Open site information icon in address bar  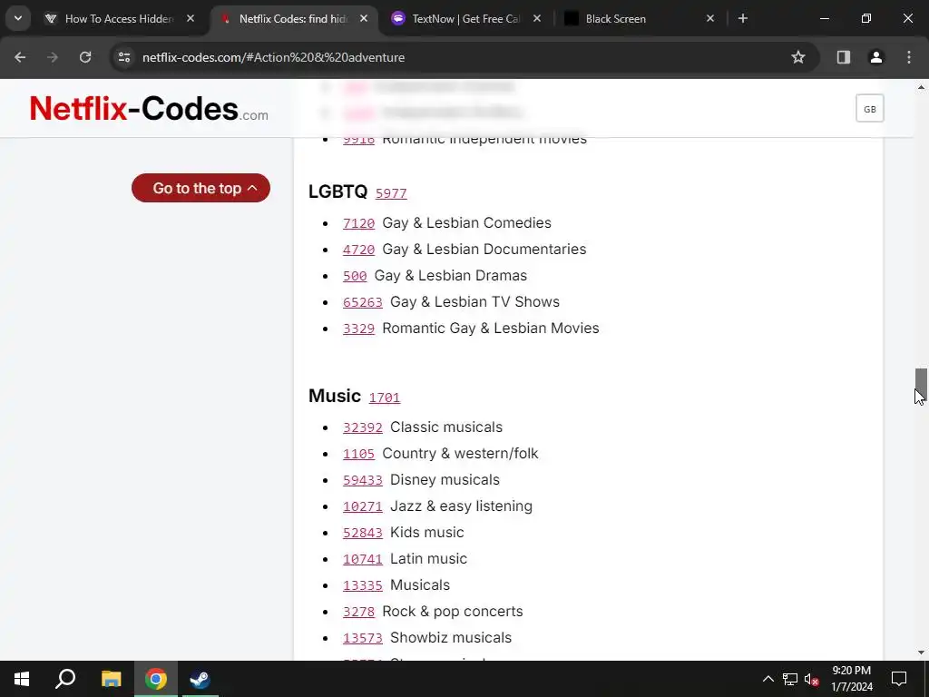coord(124,57)
